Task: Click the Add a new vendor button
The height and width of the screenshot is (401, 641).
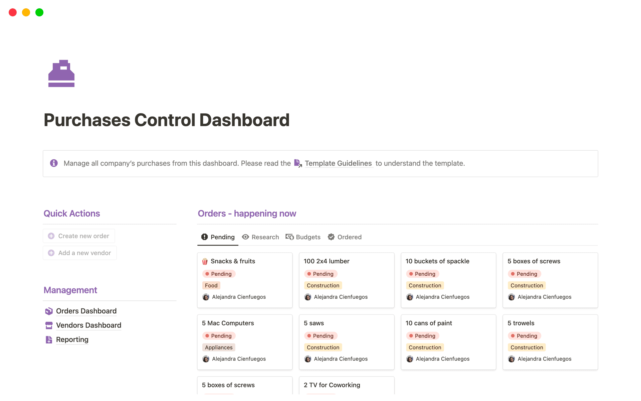Action: click(x=79, y=253)
